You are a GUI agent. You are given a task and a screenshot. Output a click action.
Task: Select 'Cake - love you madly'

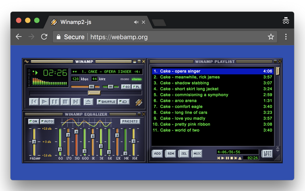click(213, 118)
